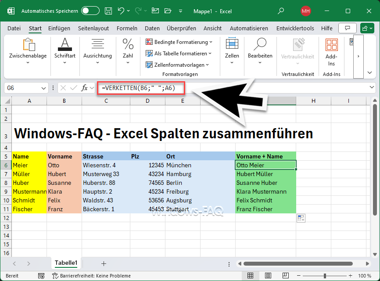Screen dimensions: 380x281
Task: Switch to the Automatisieren tab
Action: [x=249, y=29]
